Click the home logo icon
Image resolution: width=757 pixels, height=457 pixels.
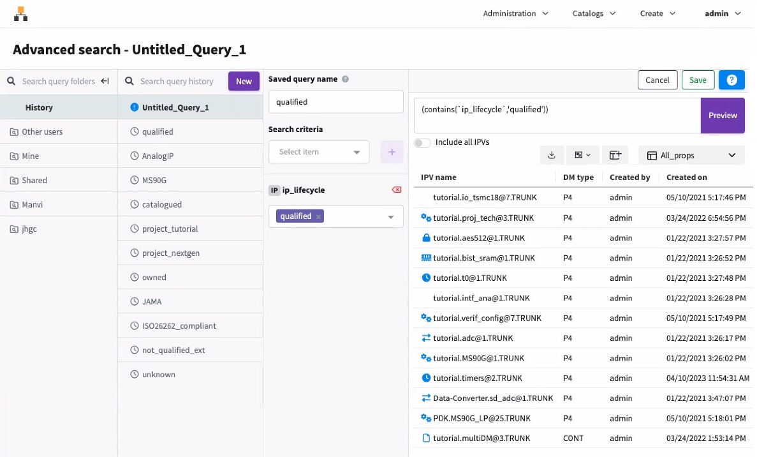click(21, 13)
